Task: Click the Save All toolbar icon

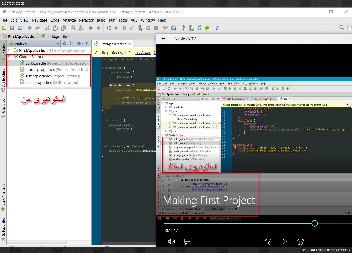Action: [12, 28]
